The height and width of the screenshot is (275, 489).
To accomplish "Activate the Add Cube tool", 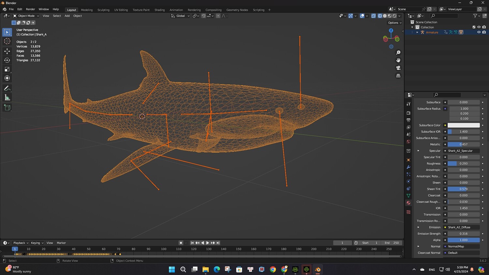I will [x=7, y=108].
